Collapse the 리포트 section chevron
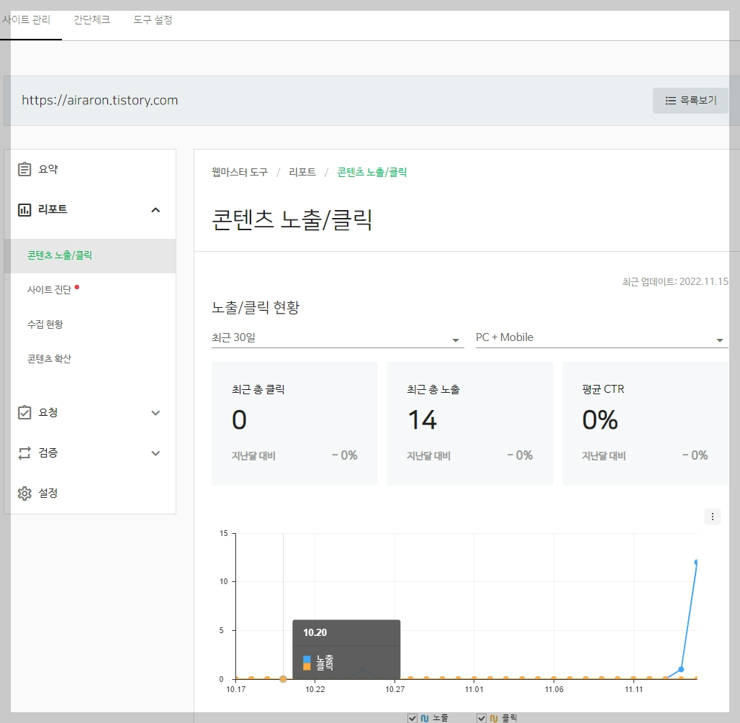Image resolution: width=740 pixels, height=723 pixels. click(155, 210)
